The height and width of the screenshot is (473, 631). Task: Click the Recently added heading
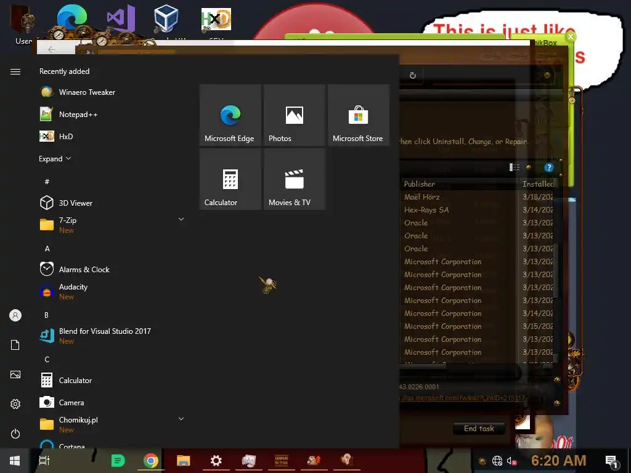tap(64, 71)
